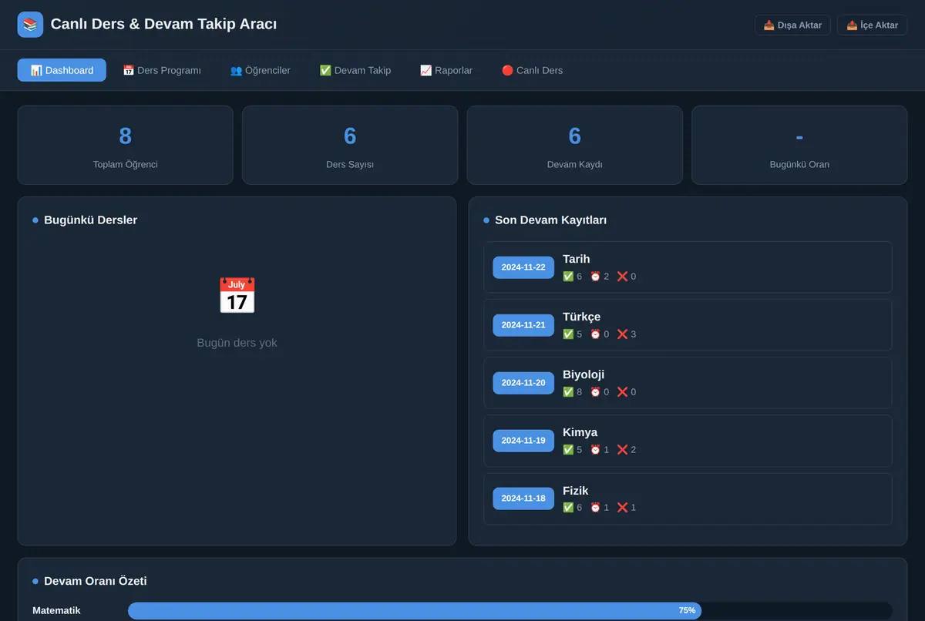Click the 2024-11-20 date badge

(523, 383)
